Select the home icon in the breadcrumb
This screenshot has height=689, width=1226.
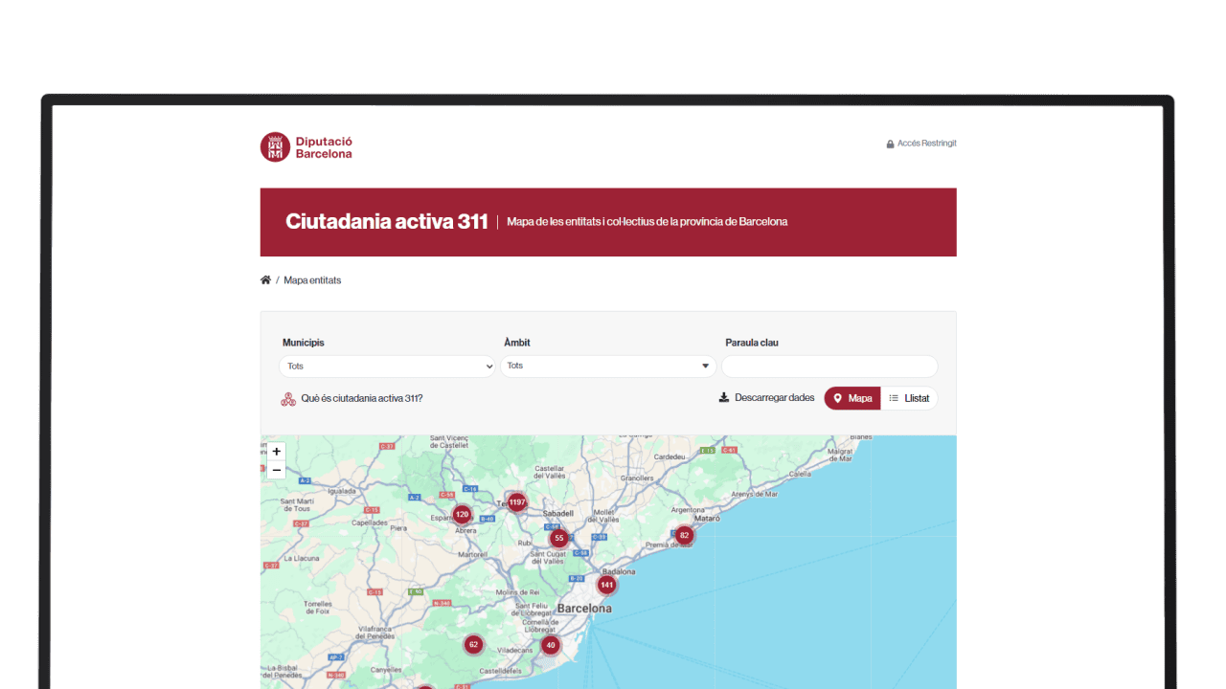265,278
